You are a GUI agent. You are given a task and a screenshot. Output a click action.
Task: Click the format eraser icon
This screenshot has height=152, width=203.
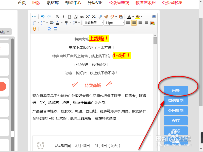tap(99, 17)
